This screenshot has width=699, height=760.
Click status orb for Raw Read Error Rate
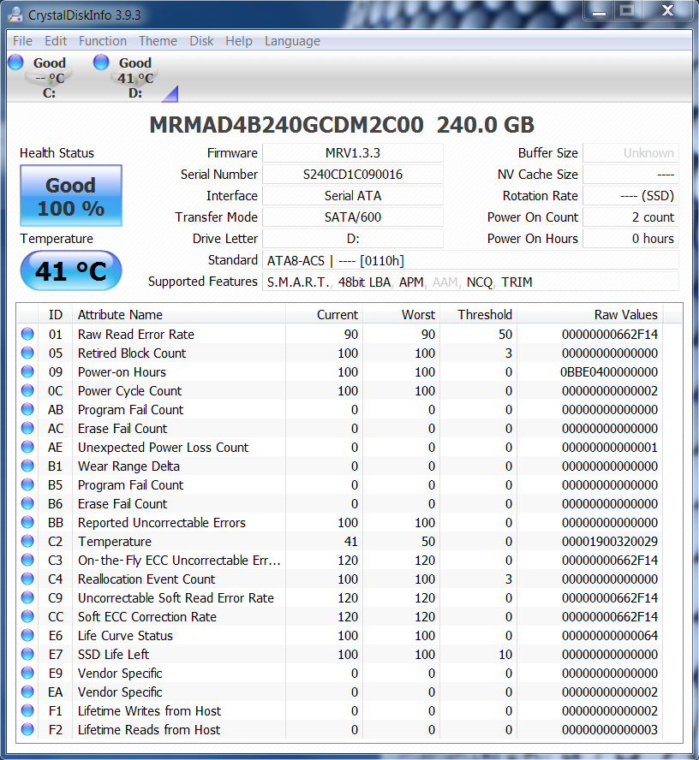point(27,335)
